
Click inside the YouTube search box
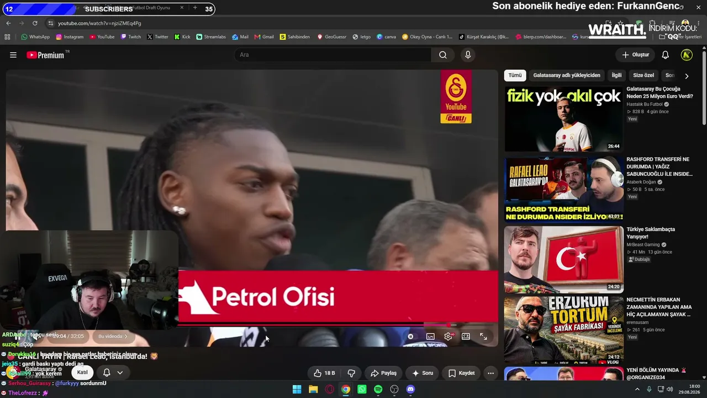pyautogui.click(x=333, y=55)
